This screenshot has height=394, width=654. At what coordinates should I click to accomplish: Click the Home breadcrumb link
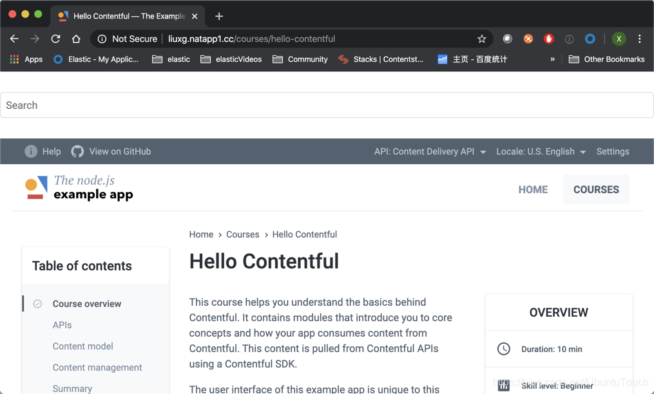click(x=201, y=234)
